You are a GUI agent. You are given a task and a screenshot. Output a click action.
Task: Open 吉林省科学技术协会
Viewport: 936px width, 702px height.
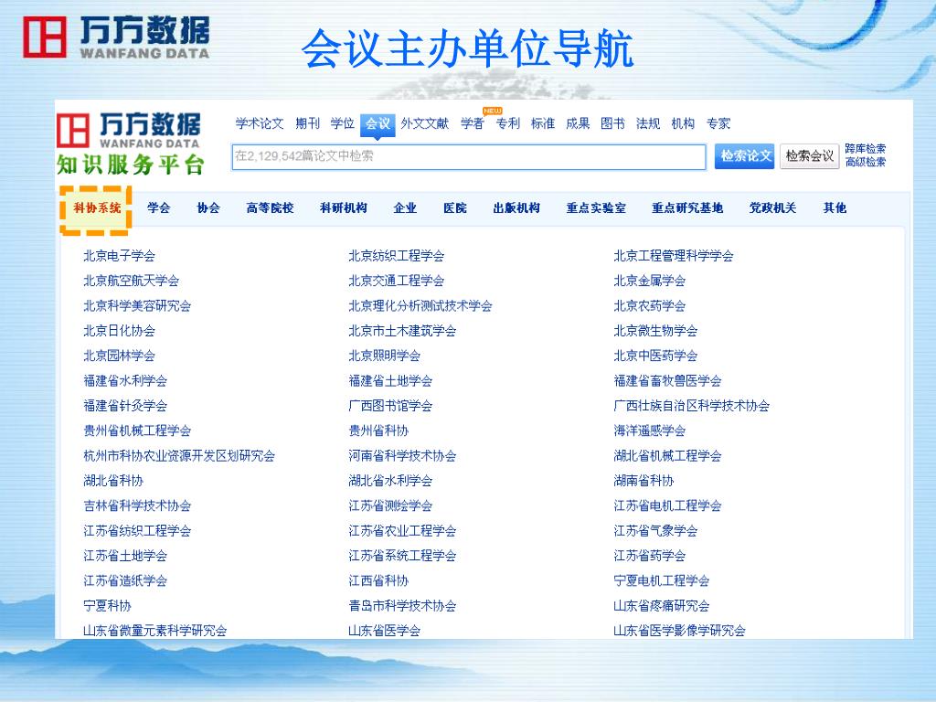137,506
